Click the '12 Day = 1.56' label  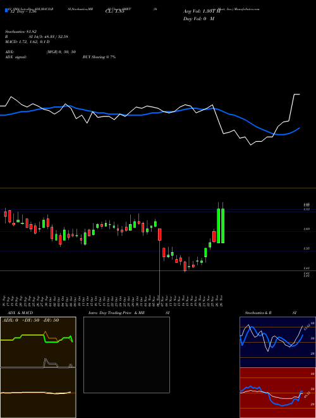point(22,11)
